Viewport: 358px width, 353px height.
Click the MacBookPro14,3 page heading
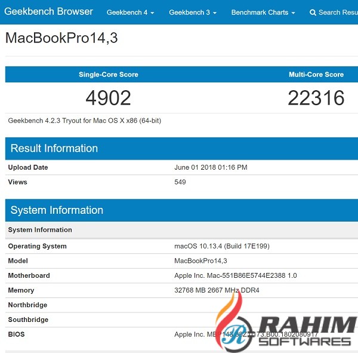61,38
